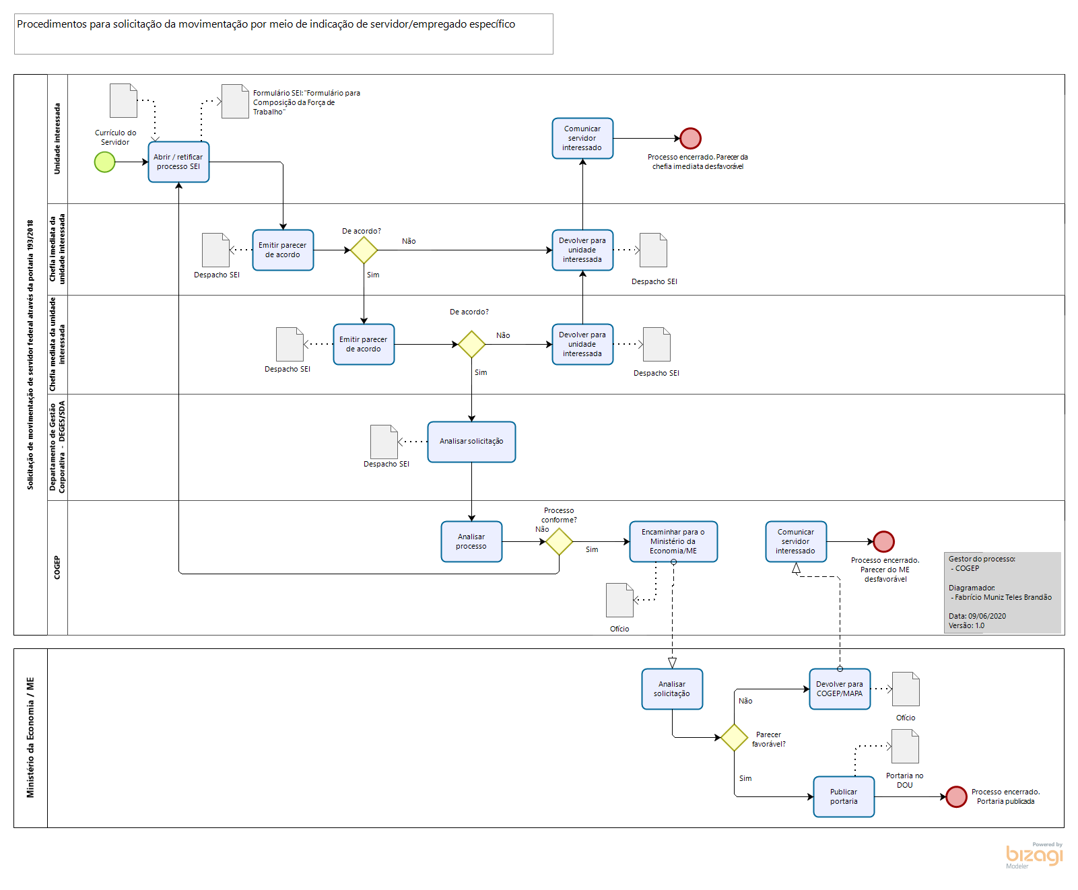1078x890 pixels.
Task: Select the Ministério da Economia / ME pool header
Action: coord(30,738)
